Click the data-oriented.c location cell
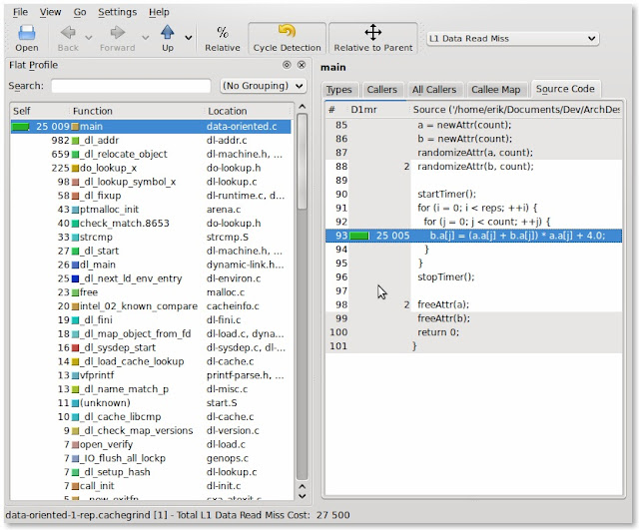The height and width of the screenshot is (530, 639). point(242,127)
